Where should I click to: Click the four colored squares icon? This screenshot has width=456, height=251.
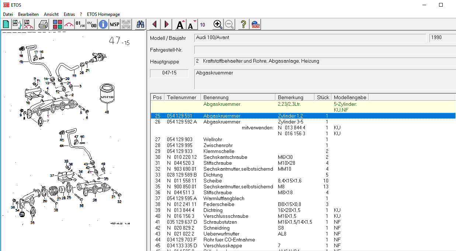pyautogui.click(x=58, y=25)
